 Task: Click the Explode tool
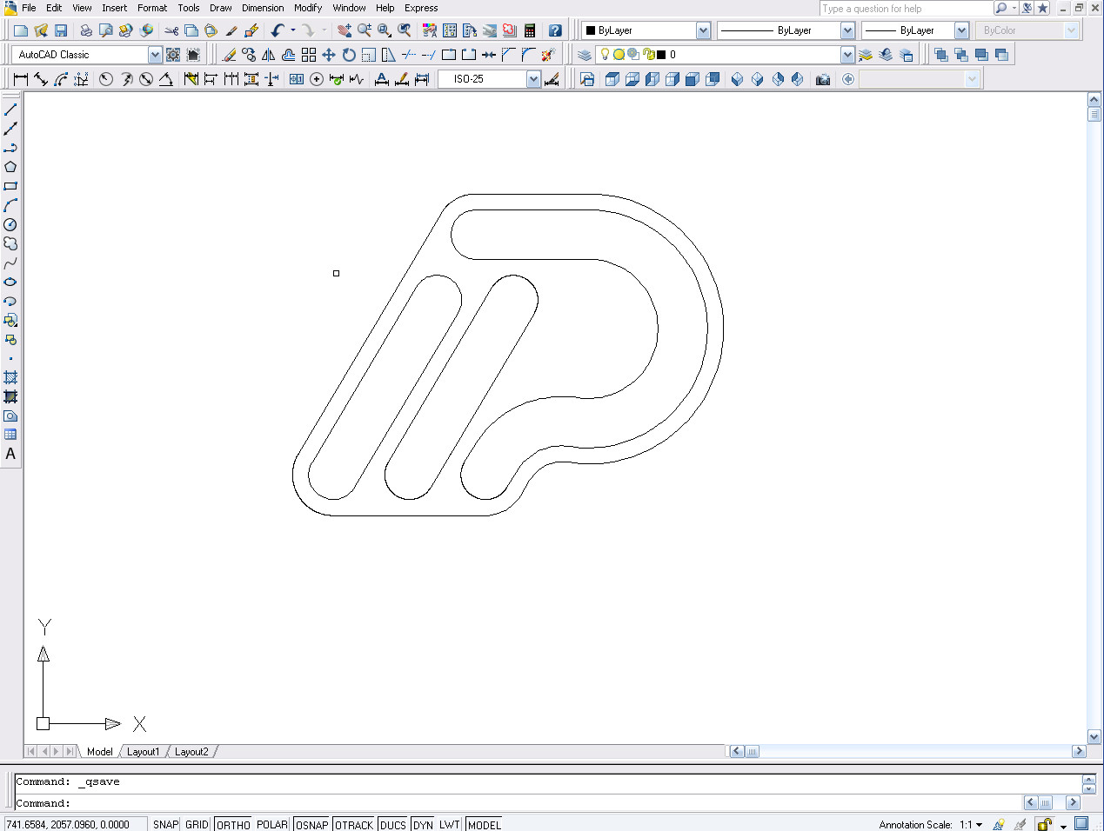click(x=548, y=55)
